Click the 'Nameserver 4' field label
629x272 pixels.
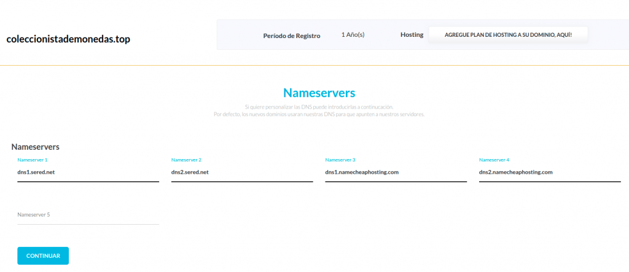click(x=494, y=160)
